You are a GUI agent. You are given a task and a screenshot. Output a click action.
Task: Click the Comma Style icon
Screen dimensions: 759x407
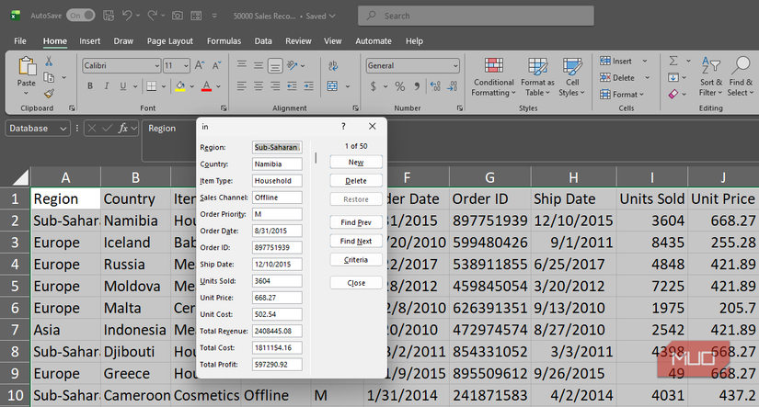pyautogui.click(x=417, y=86)
